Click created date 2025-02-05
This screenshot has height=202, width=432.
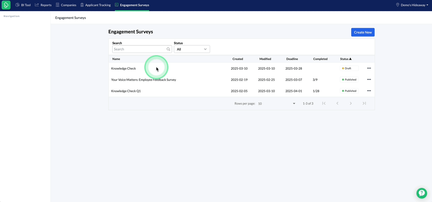pyautogui.click(x=239, y=91)
